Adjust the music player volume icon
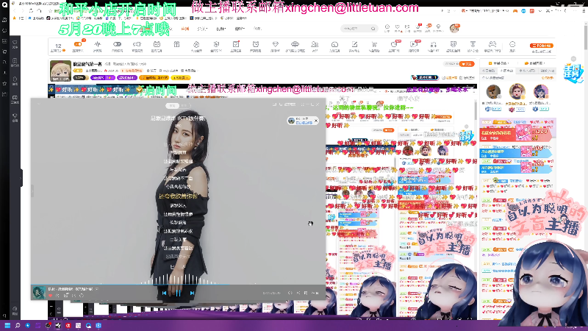The height and width of the screenshot is (331, 588). tap(290, 293)
